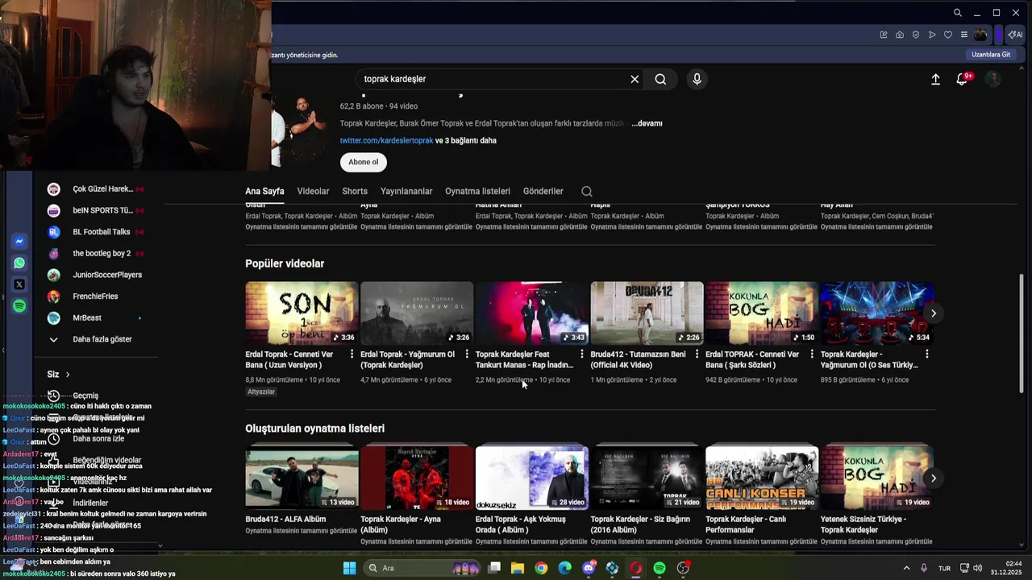Click the ad blocker shield icon

916,35
